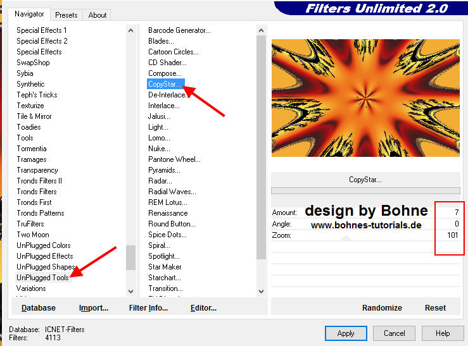Image resolution: width=468 pixels, height=346 pixels.
Task: Reset the filter parameters
Action: (435, 308)
